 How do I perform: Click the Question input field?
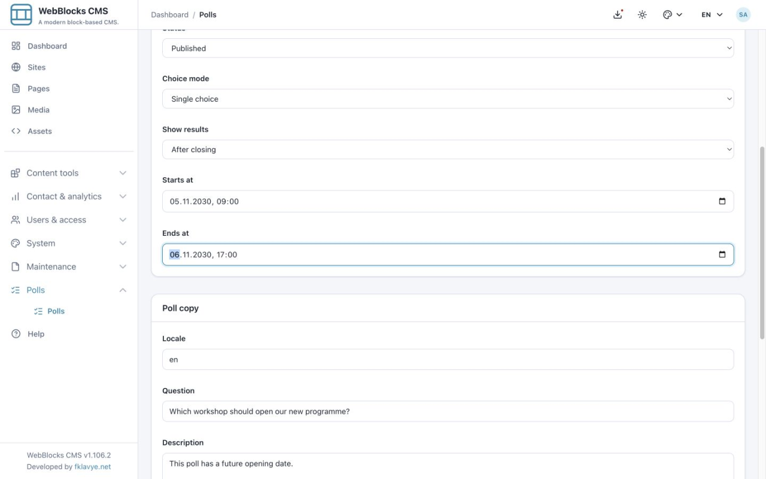pyautogui.click(x=448, y=411)
